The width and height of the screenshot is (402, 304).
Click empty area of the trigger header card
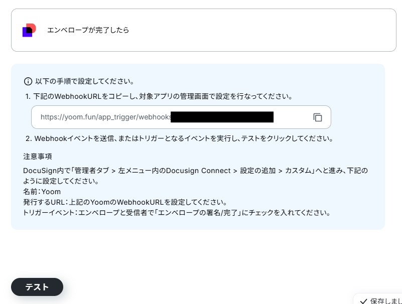tap(256, 30)
